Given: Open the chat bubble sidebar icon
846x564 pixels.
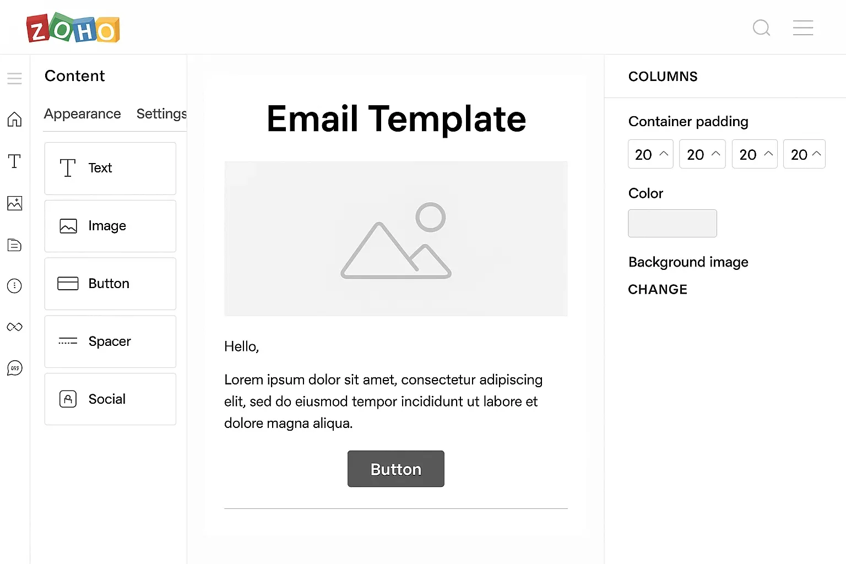Looking at the screenshot, I should (x=15, y=368).
